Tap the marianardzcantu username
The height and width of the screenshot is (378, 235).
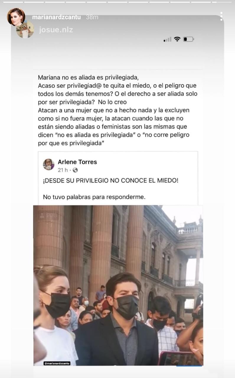click(56, 17)
